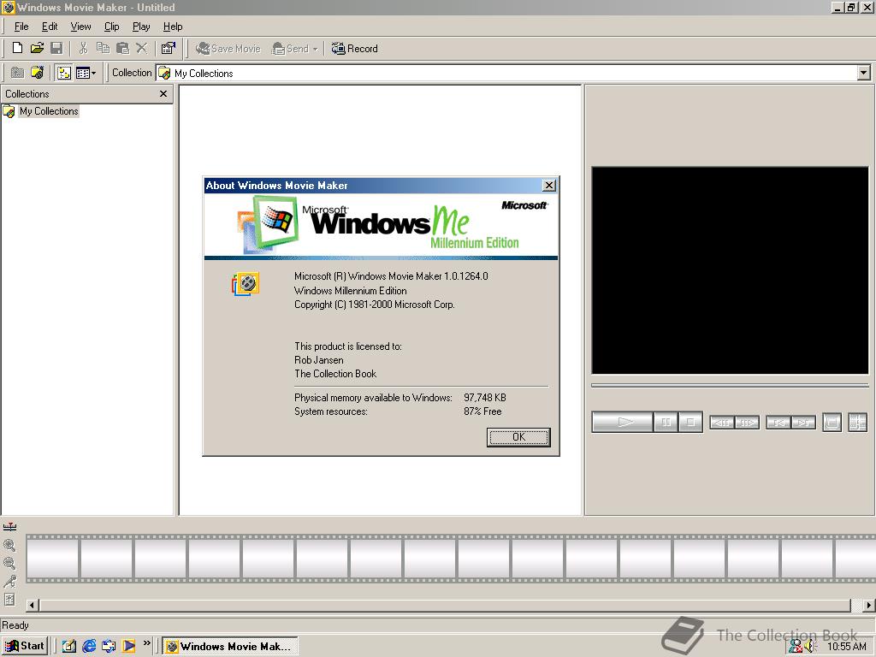Click the Split Clip monitor button

(x=857, y=423)
